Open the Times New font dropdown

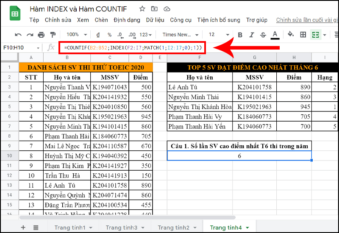pyautogui.click(x=181, y=35)
